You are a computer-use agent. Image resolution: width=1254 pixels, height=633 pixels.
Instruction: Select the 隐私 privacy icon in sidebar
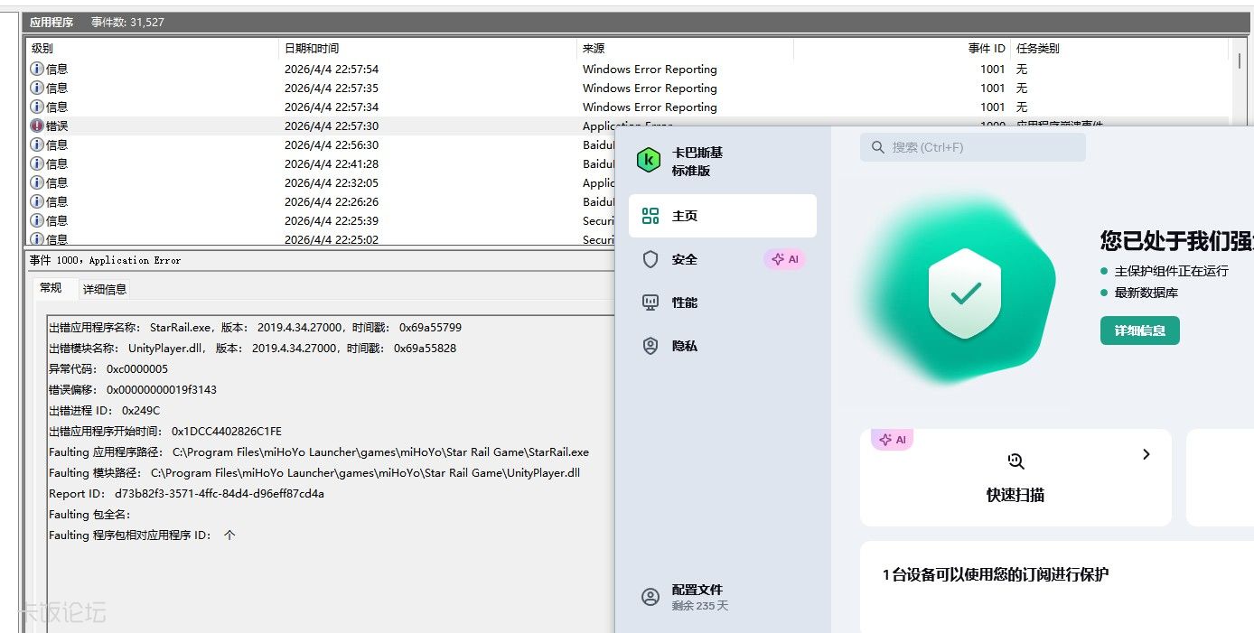click(650, 346)
